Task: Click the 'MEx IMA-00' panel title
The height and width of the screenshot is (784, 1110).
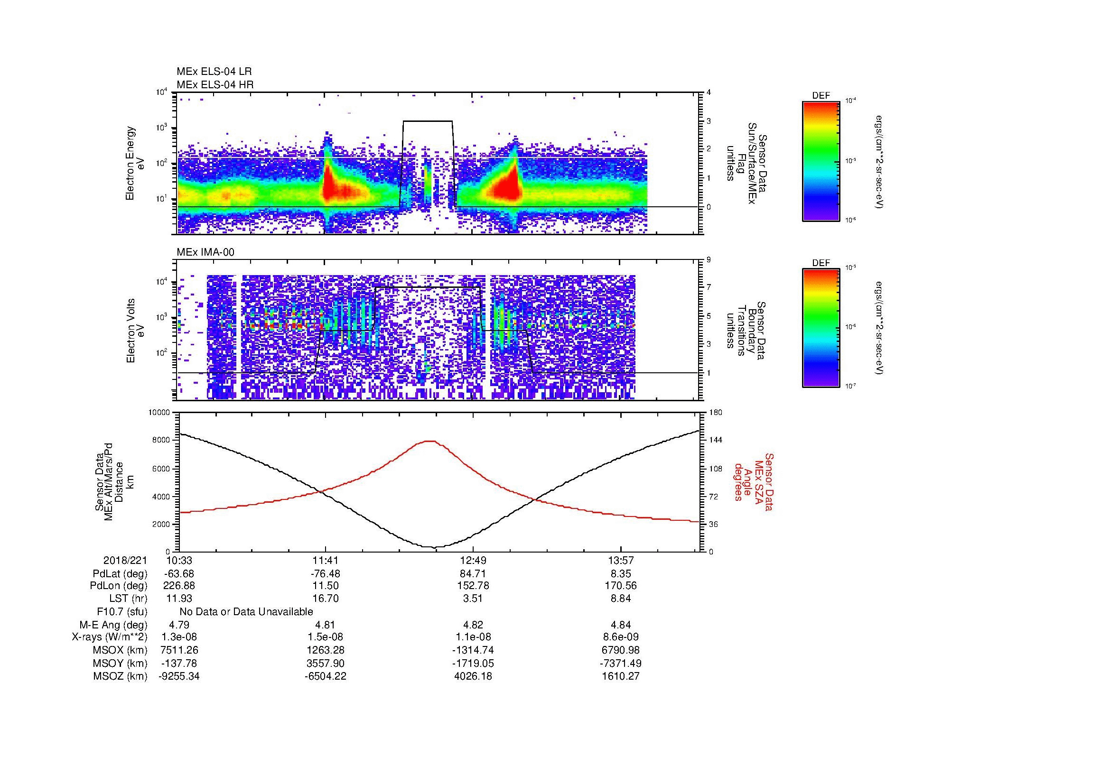Action: click(205, 252)
